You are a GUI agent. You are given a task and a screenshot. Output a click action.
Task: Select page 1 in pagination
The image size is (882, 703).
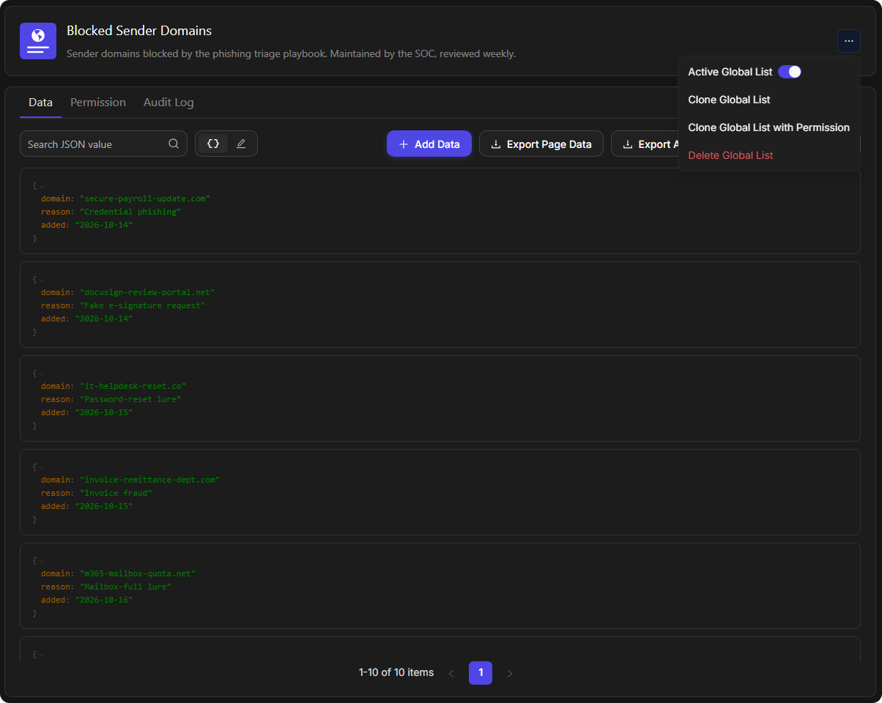(481, 673)
